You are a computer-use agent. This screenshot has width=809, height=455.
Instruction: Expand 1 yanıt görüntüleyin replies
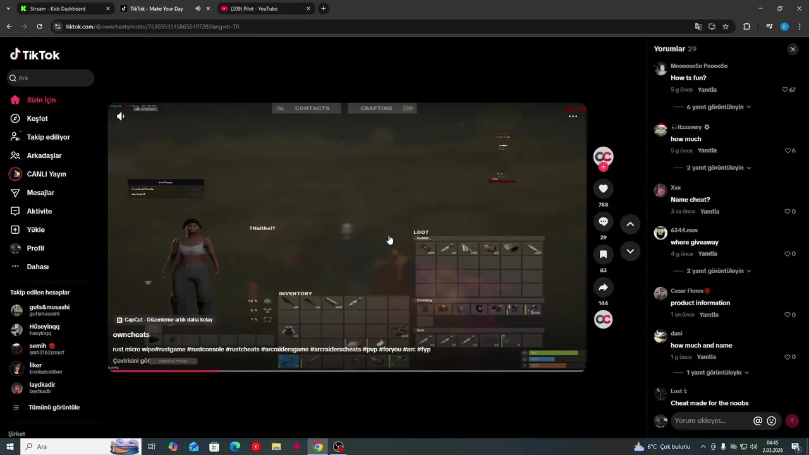pyautogui.click(x=717, y=372)
